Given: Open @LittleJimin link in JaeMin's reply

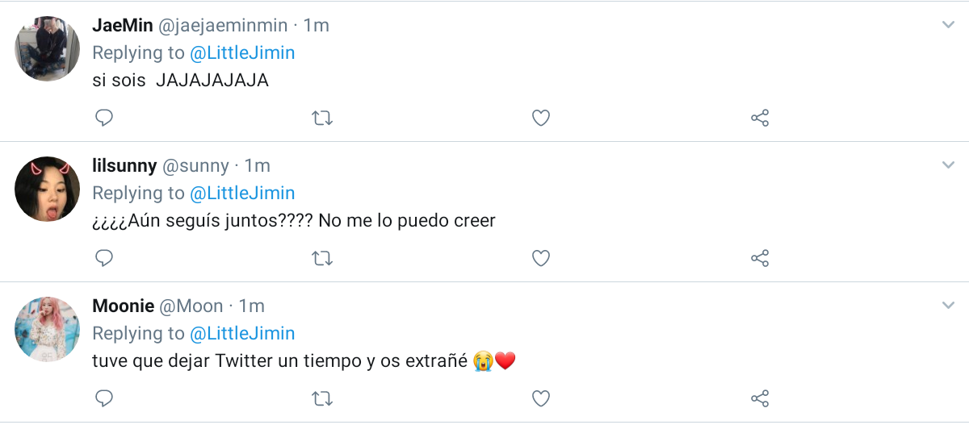Looking at the screenshot, I should point(242,53).
